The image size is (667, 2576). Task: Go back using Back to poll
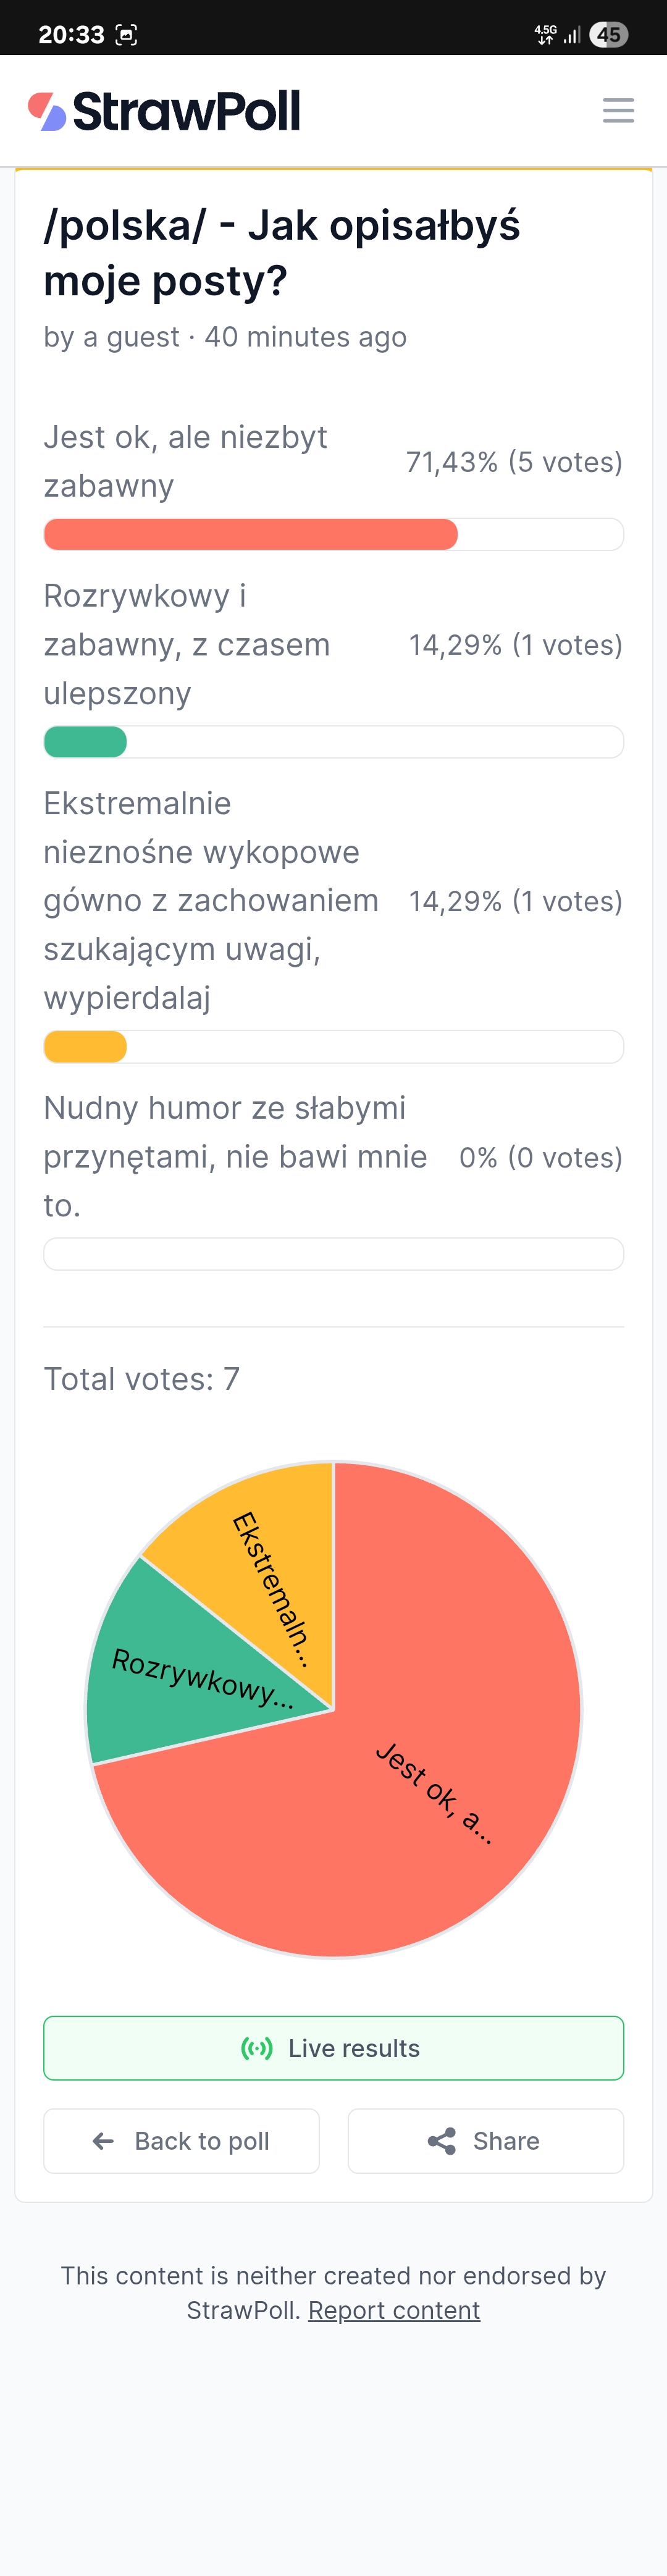(181, 2141)
